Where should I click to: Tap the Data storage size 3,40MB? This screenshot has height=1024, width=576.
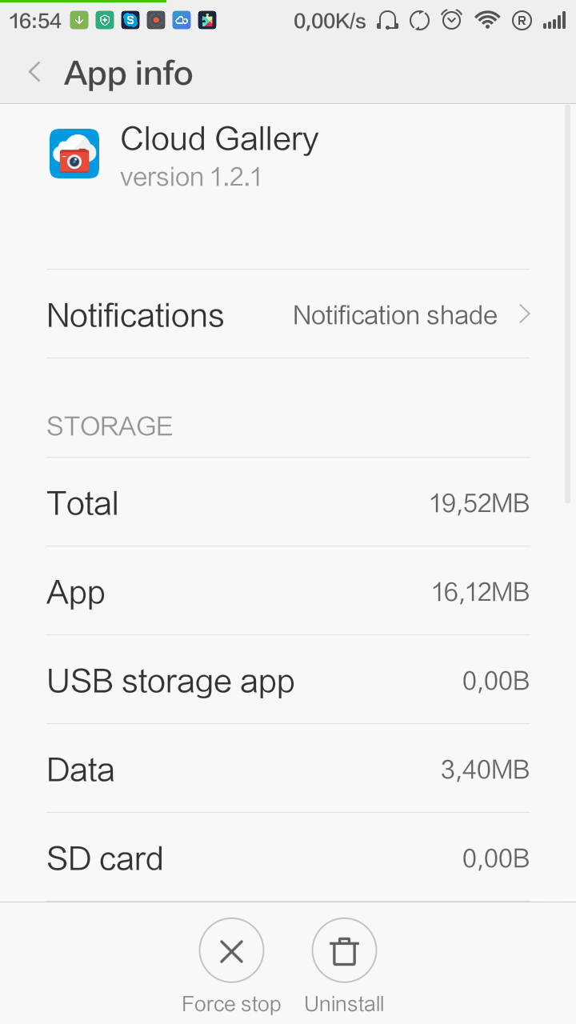[x=485, y=770]
